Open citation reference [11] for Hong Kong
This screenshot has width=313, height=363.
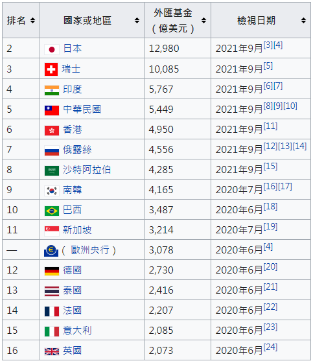[270, 126]
